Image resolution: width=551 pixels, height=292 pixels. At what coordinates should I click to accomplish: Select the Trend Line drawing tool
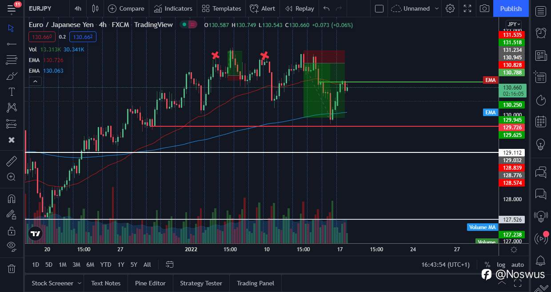click(11, 44)
